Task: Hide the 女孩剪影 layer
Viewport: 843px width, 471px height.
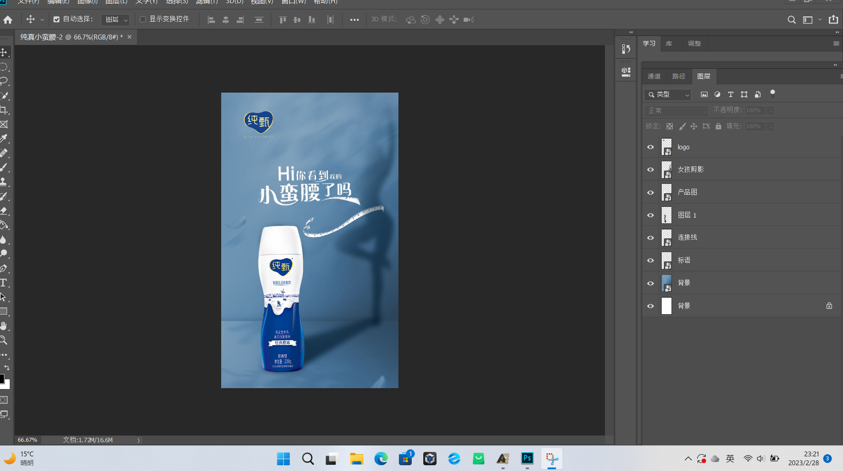Action: 651,170
